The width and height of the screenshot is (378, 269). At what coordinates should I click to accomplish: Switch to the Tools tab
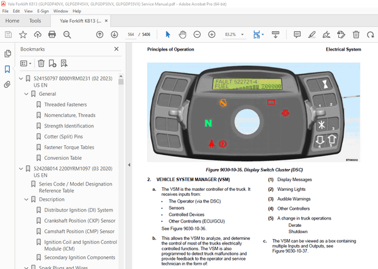click(35, 21)
